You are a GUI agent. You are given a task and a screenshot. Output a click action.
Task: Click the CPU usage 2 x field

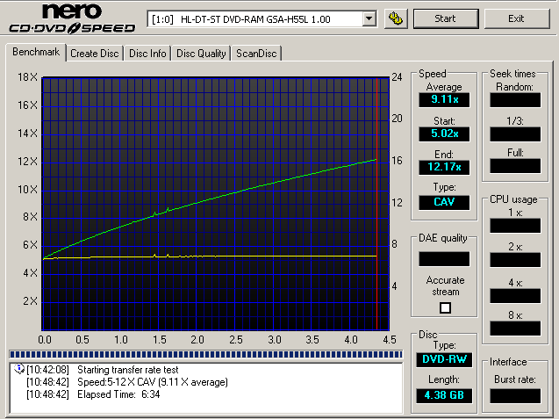[515, 260]
